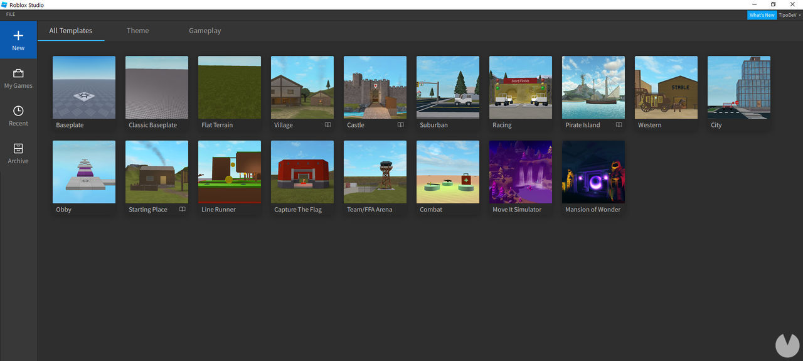Select the Obby template thumbnail
This screenshot has width=803, height=361.
84,172
